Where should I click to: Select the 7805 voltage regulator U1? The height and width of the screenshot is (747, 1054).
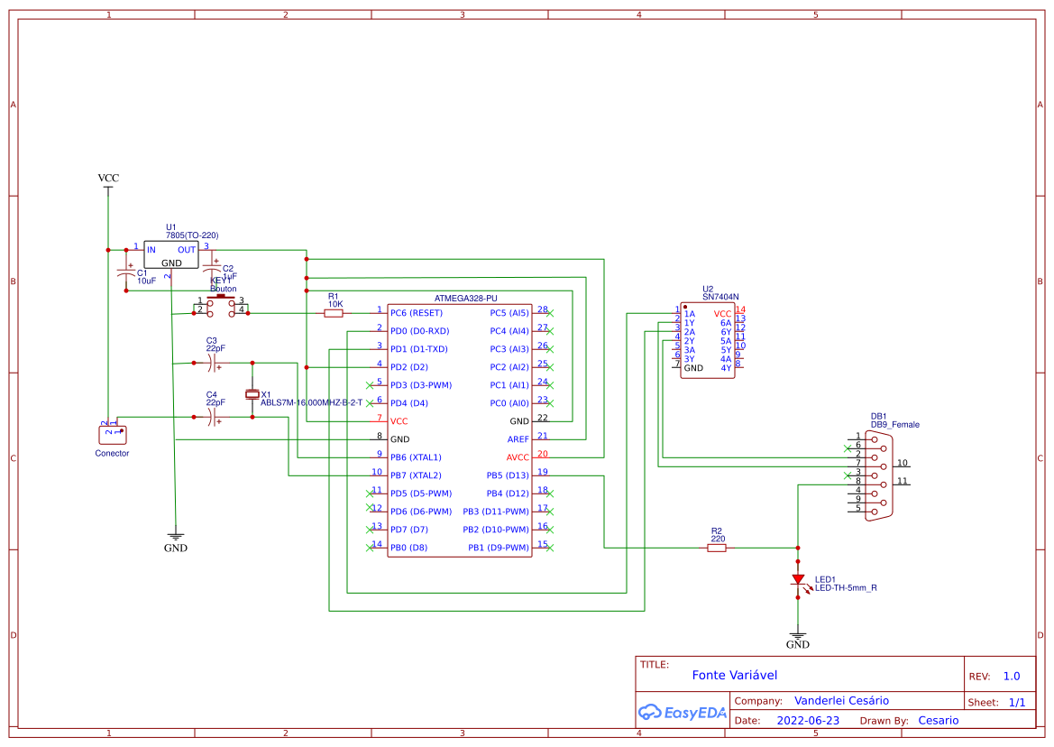[170, 255]
